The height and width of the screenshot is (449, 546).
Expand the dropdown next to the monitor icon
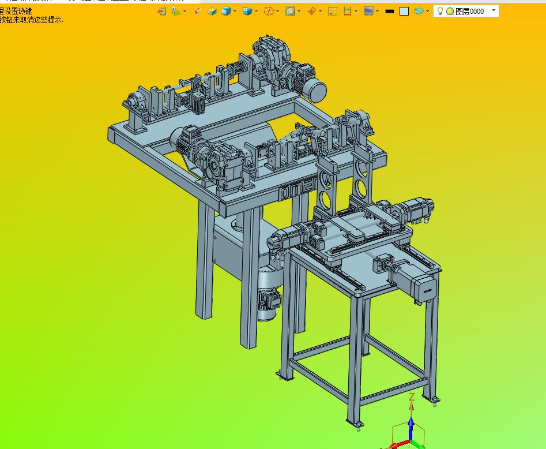click(378, 11)
